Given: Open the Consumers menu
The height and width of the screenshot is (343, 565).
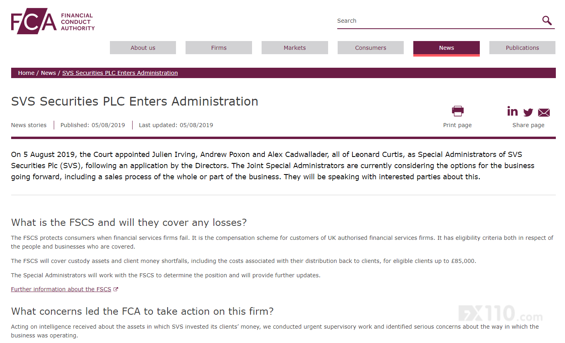Looking at the screenshot, I should tap(370, 48).
